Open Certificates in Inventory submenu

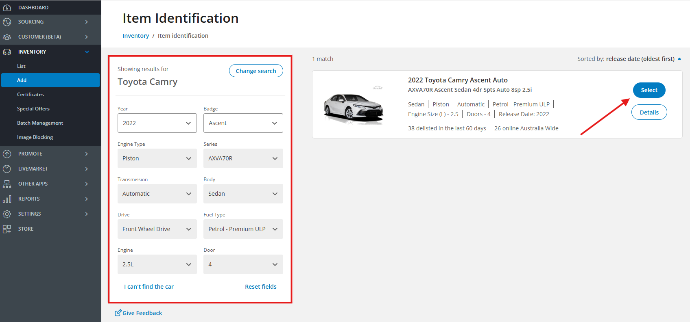(x=31, y=95)
